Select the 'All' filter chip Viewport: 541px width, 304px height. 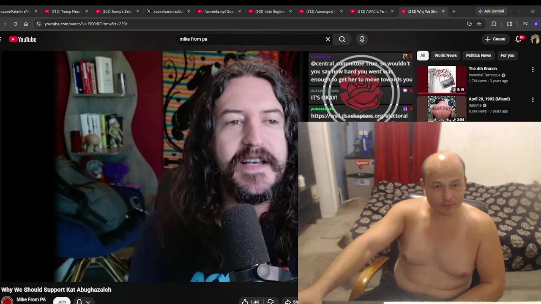(x=423, y=55)
